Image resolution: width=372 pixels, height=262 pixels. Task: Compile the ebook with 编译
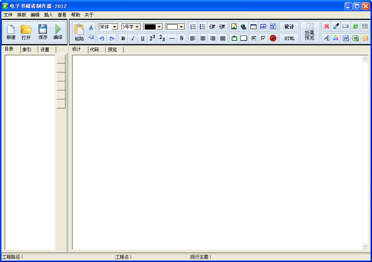click(58, 32)
